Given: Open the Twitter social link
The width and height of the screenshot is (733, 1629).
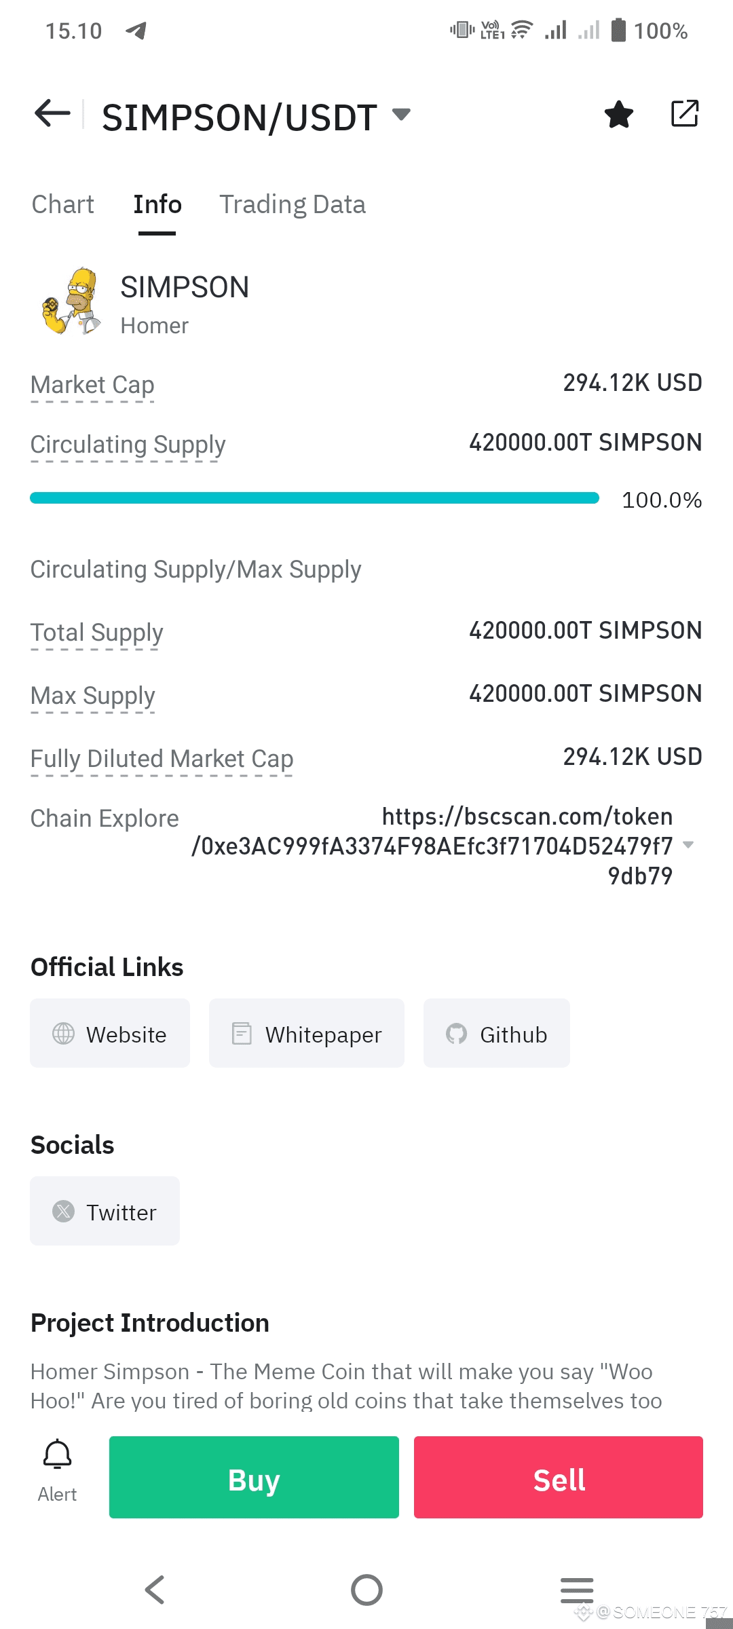Looking at the screenshot, I should pyautogui.click(x=105, y=1211).
